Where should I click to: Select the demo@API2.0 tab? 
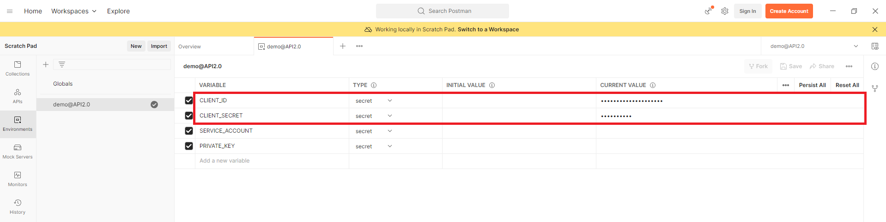(x=293, y=47)
